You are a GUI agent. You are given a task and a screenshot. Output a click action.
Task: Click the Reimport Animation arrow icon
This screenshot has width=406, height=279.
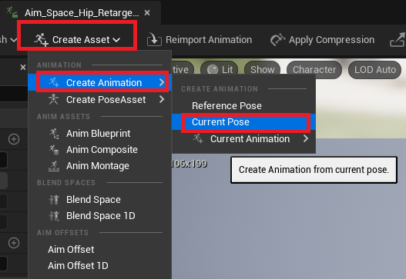point(154,40)
